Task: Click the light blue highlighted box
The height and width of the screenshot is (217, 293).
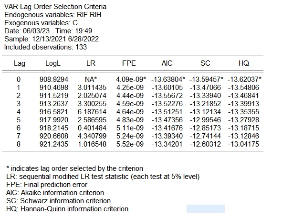Action: (x=205, y=208)
